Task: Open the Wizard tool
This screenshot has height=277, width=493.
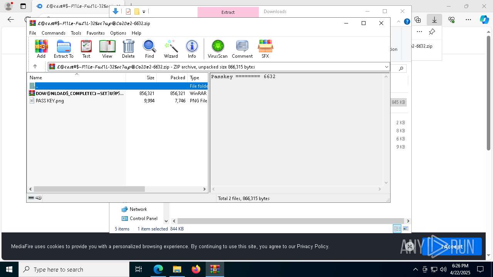Action: coord(171,49)
